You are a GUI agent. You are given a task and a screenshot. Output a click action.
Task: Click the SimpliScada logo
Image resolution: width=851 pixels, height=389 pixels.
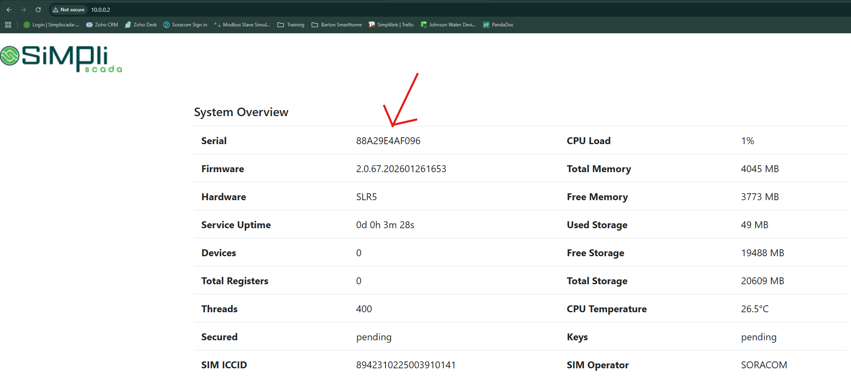click(61, 58)
